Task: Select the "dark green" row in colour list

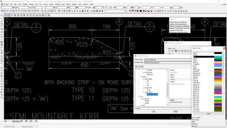Action: 204,73
